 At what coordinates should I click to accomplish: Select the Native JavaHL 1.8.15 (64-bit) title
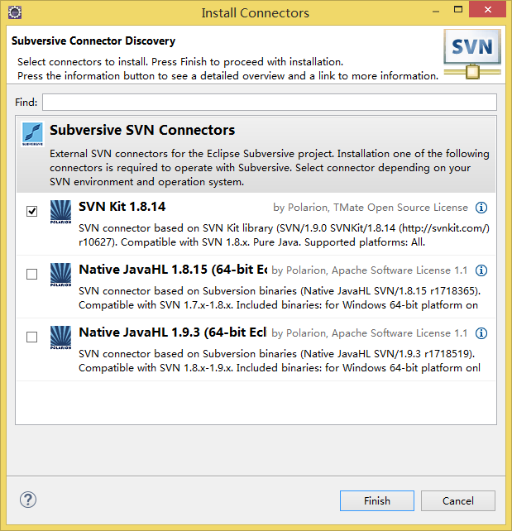173,270
